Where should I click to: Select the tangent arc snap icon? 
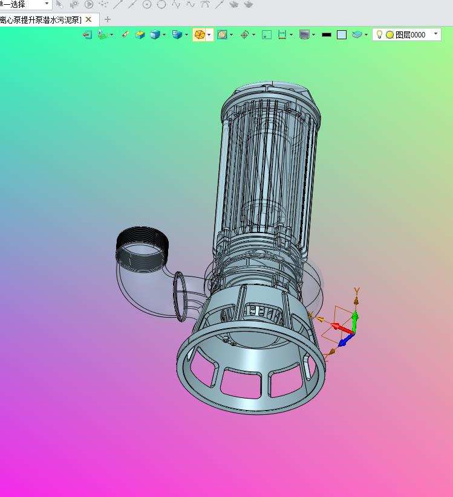click(205, 4)
